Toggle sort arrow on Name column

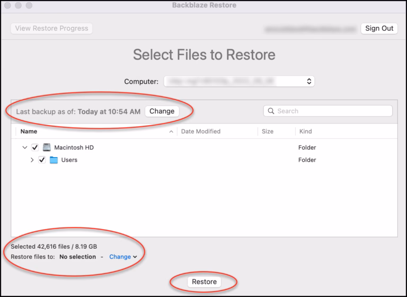click(x=171, y=132)
